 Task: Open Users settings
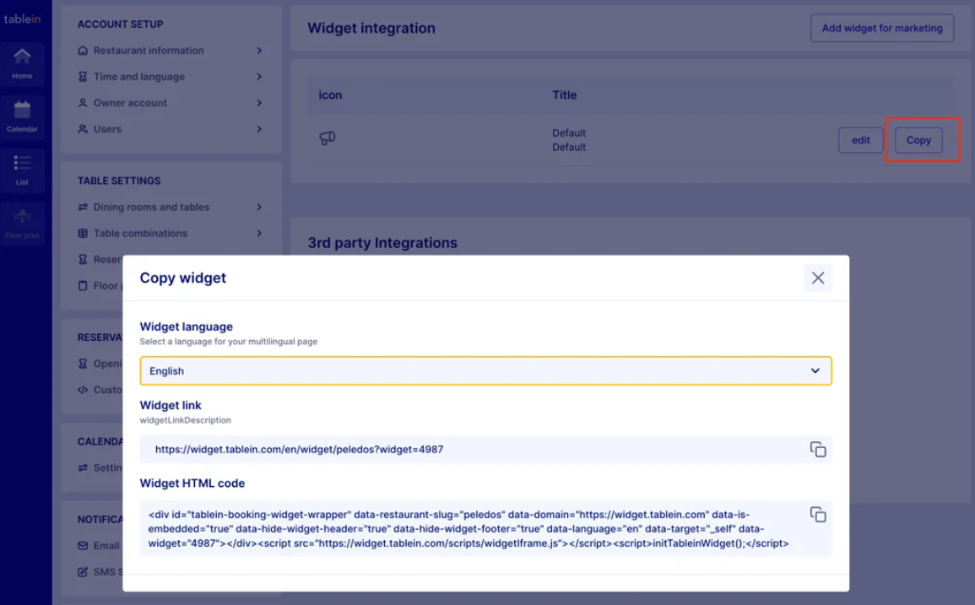pyautogui.click(x=171, y=129)
